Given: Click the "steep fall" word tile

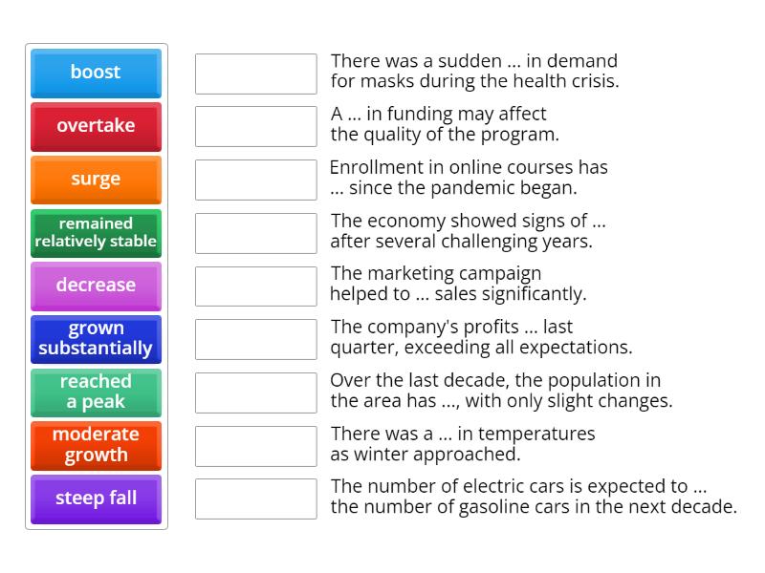Looking at the screenshot, I should point(96,499).
